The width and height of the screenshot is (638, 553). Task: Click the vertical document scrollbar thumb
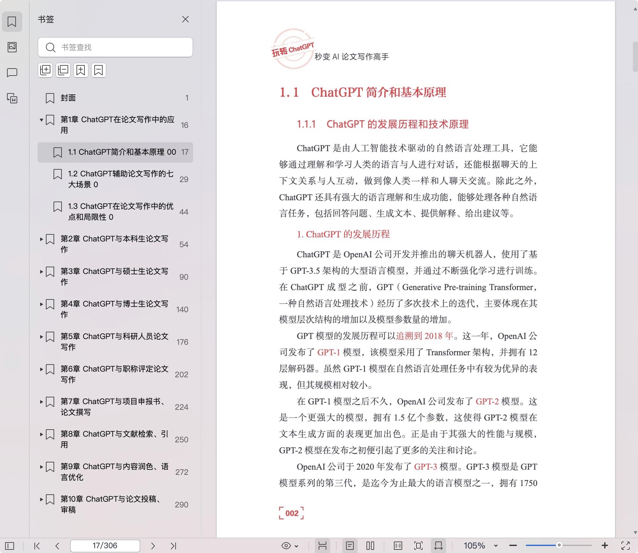coord(635,57)
